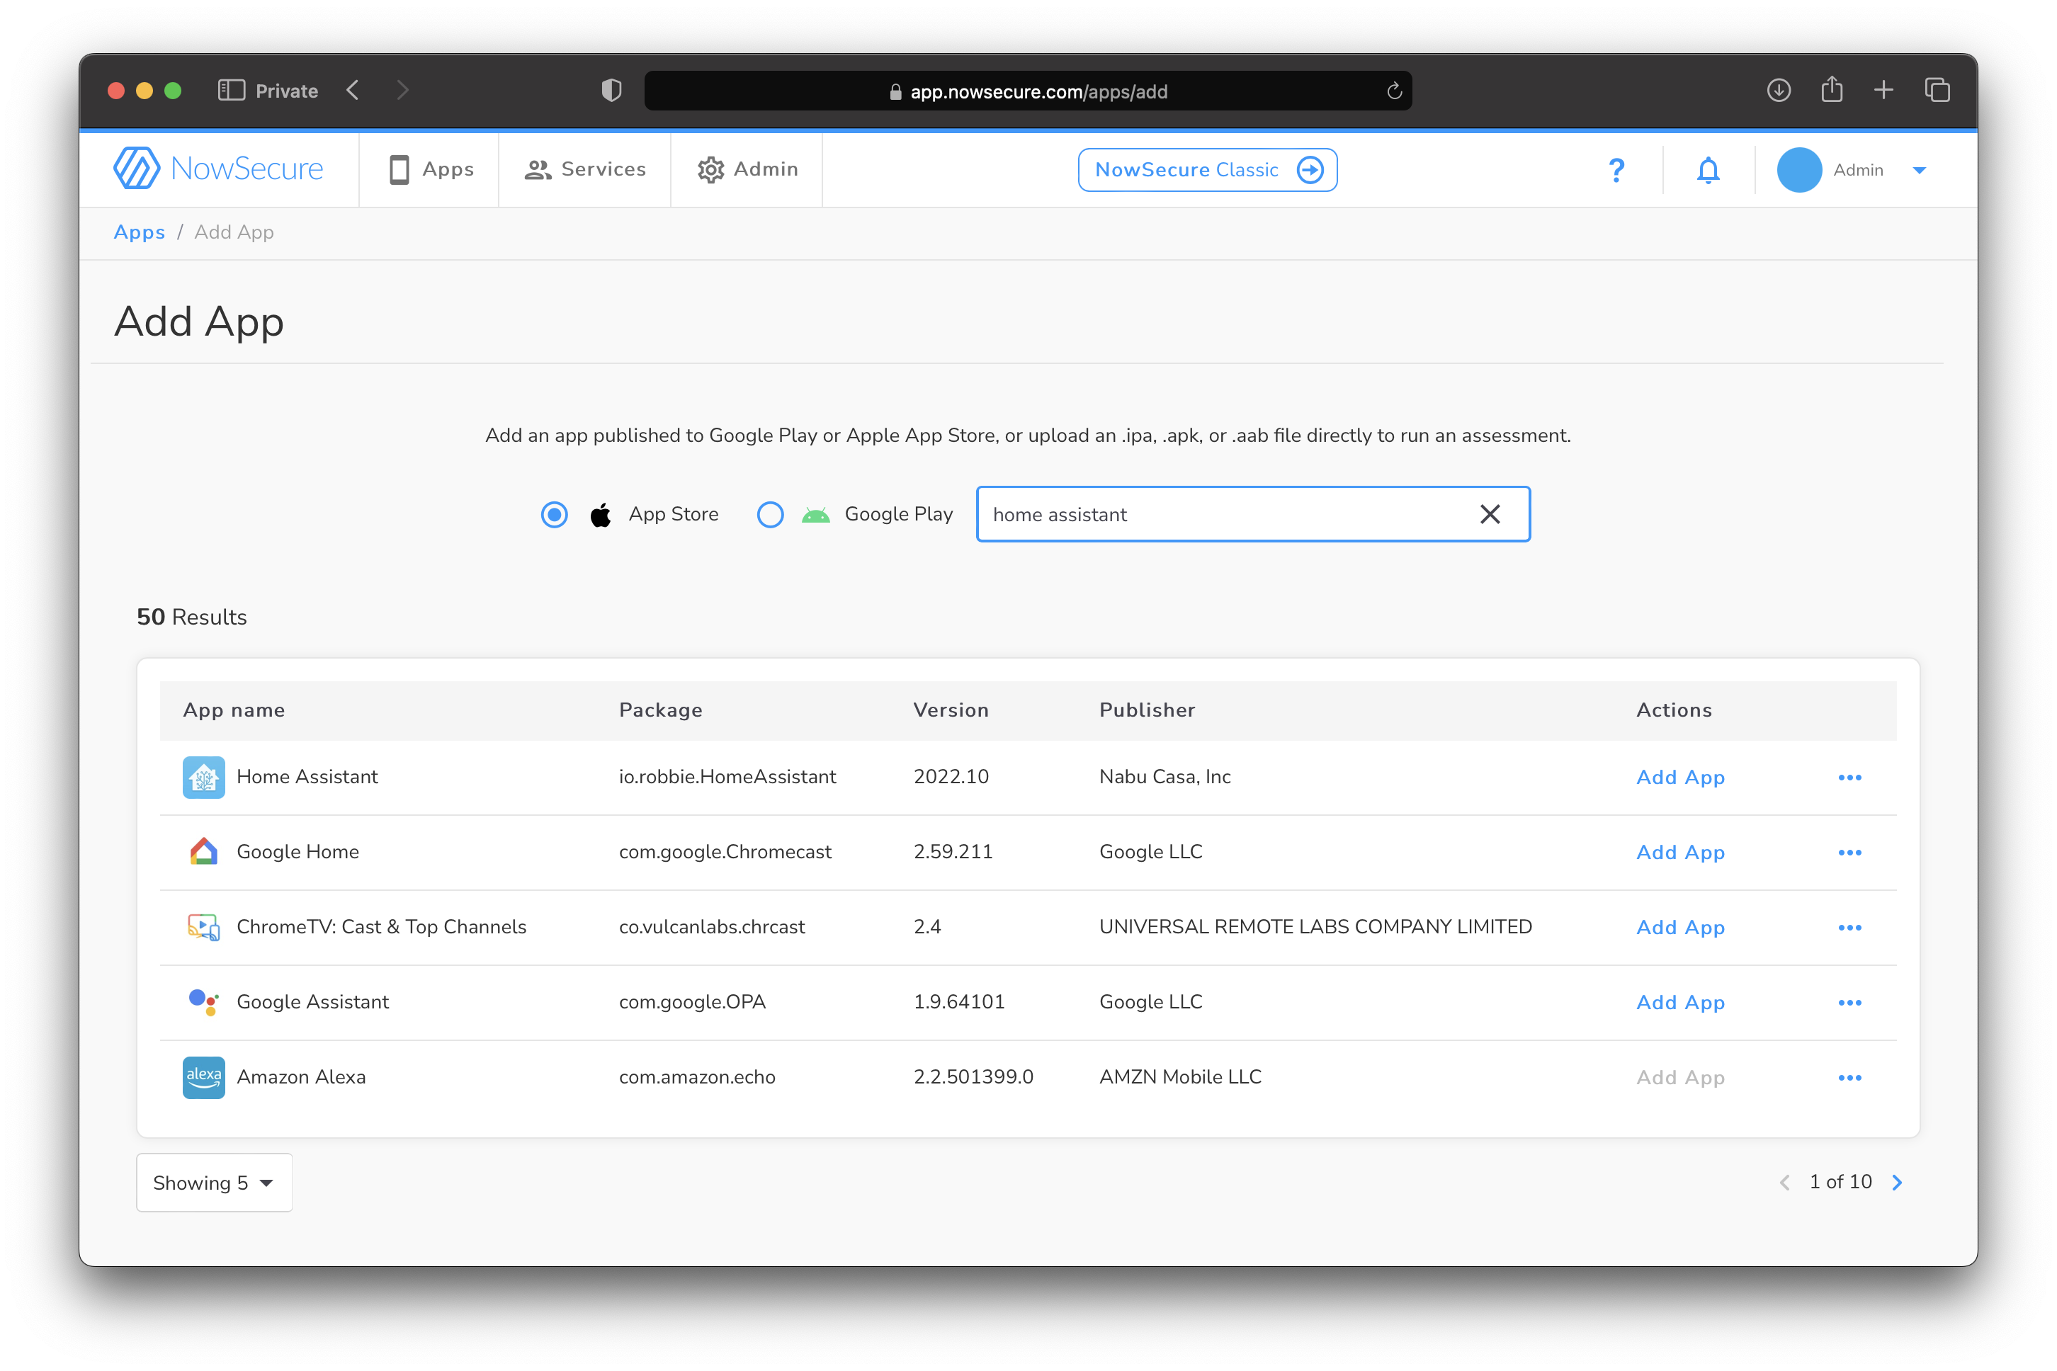The width and height of the screenshot is (2057, 1371).
Task: Open Safari downloads icon
Action: click(x=1778, y=90)
